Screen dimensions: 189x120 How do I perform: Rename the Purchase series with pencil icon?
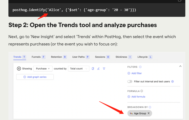pos(98,69)
